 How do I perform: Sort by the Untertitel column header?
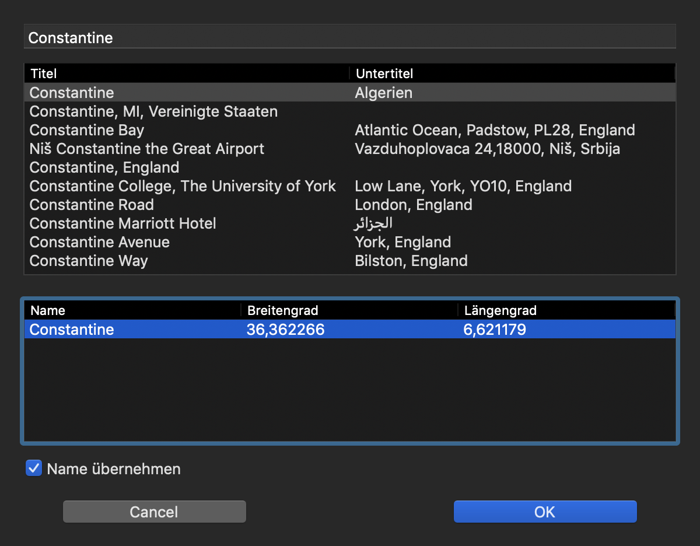point(512,73)
